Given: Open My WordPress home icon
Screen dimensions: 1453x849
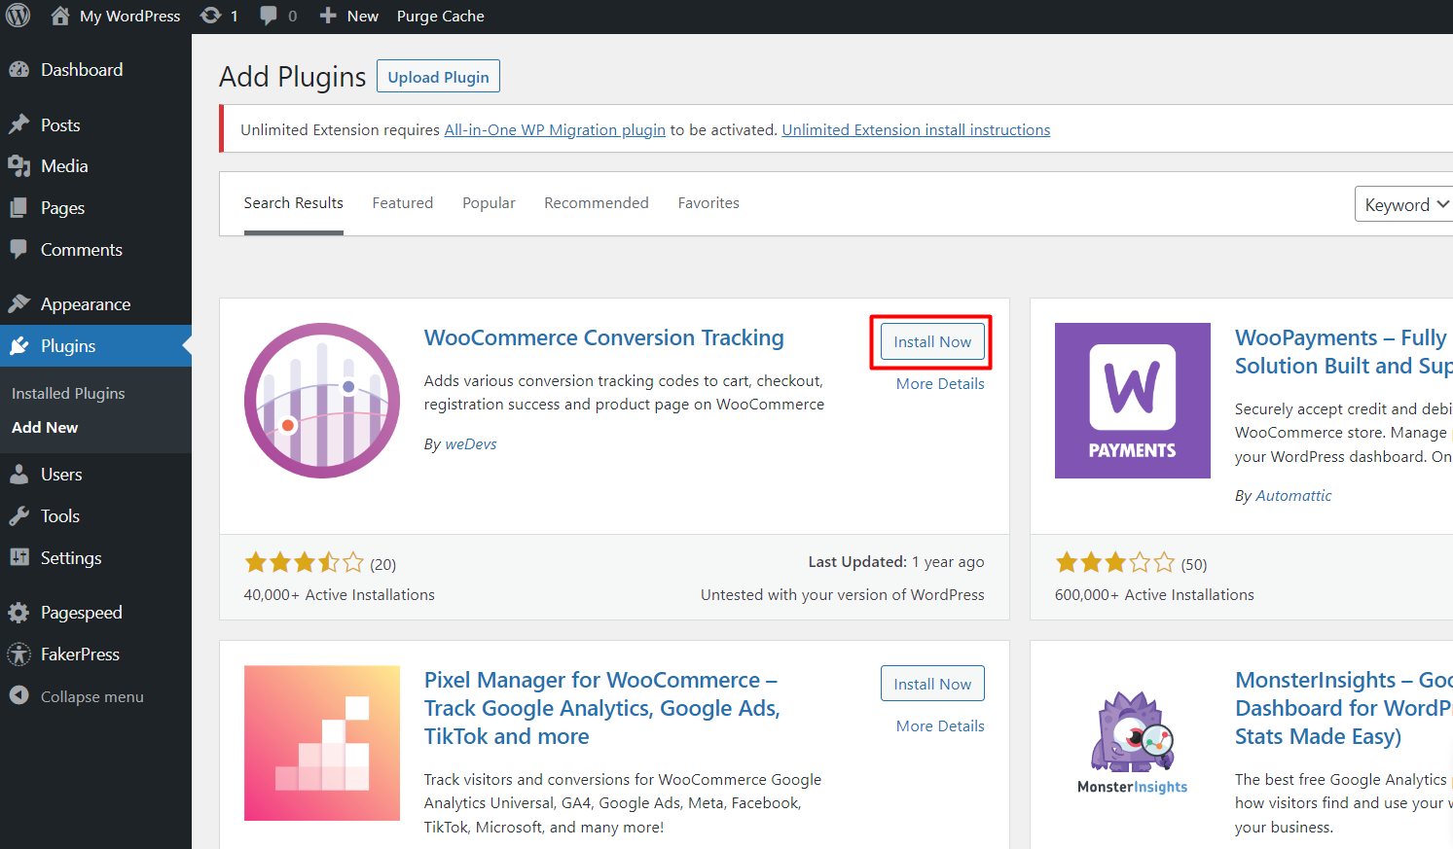Looking at the screenshot, I should pos(60,16).
